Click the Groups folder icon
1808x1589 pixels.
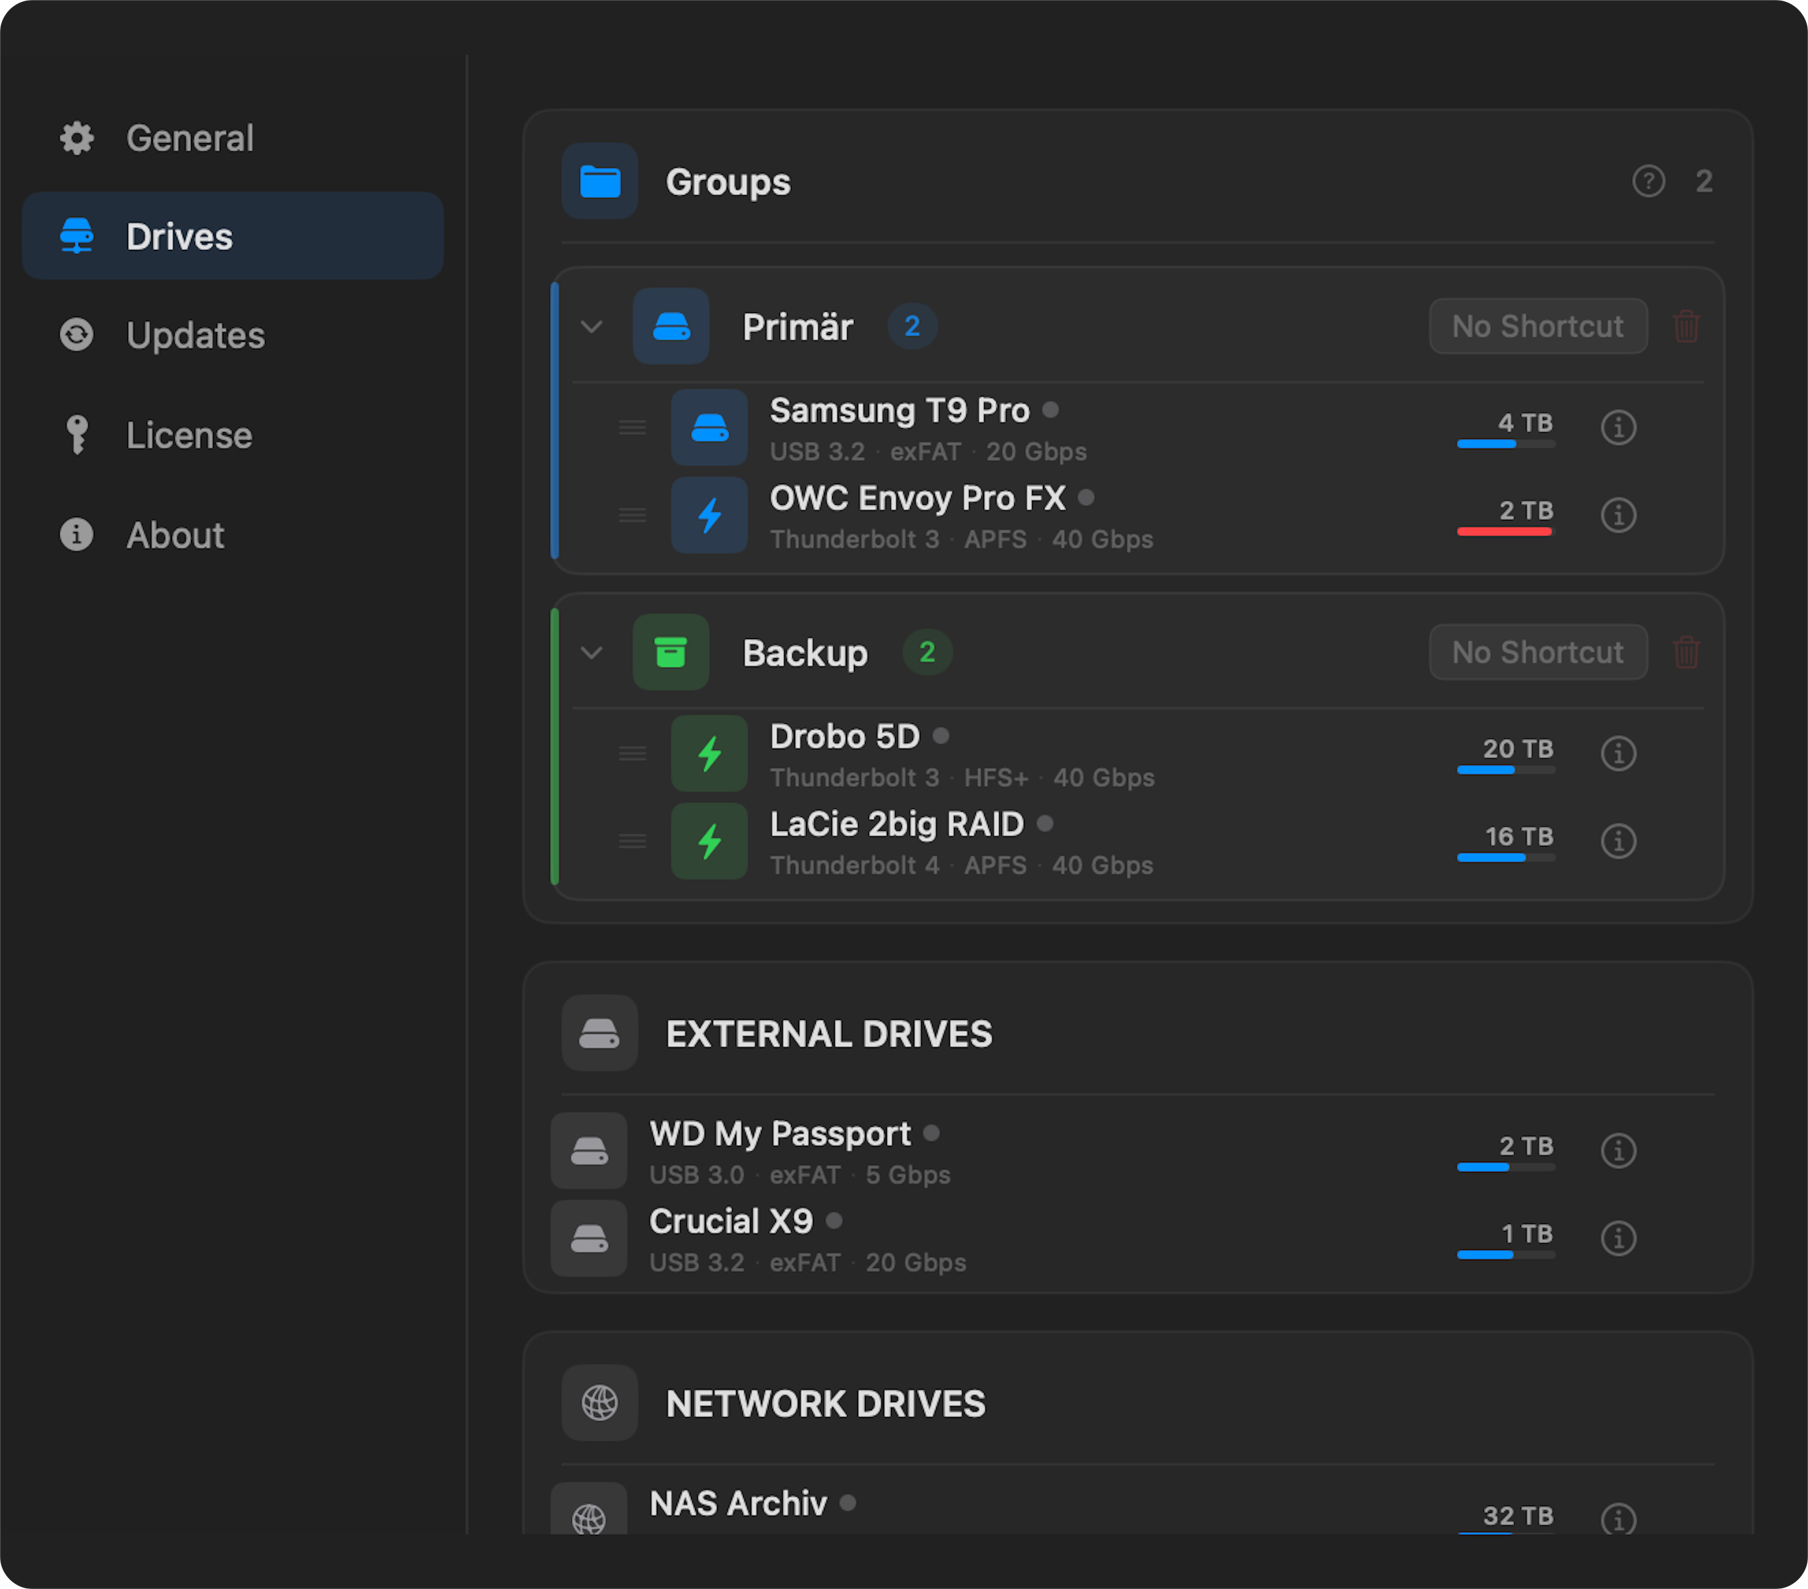tap(599, 182)
